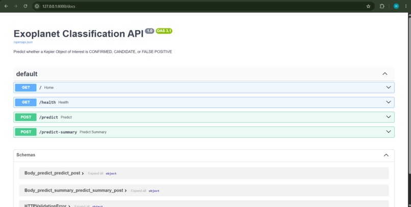Click the page vertical scrollbar thumb

point(409,97)
